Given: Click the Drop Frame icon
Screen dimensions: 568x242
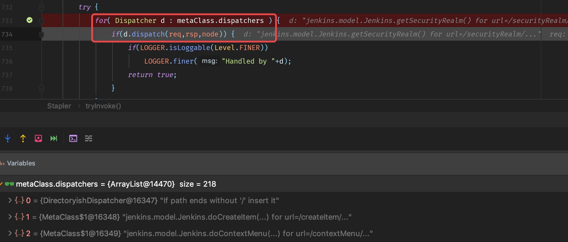Looking at the screenshot, I should pyautogui.click(x=38, y=138).
